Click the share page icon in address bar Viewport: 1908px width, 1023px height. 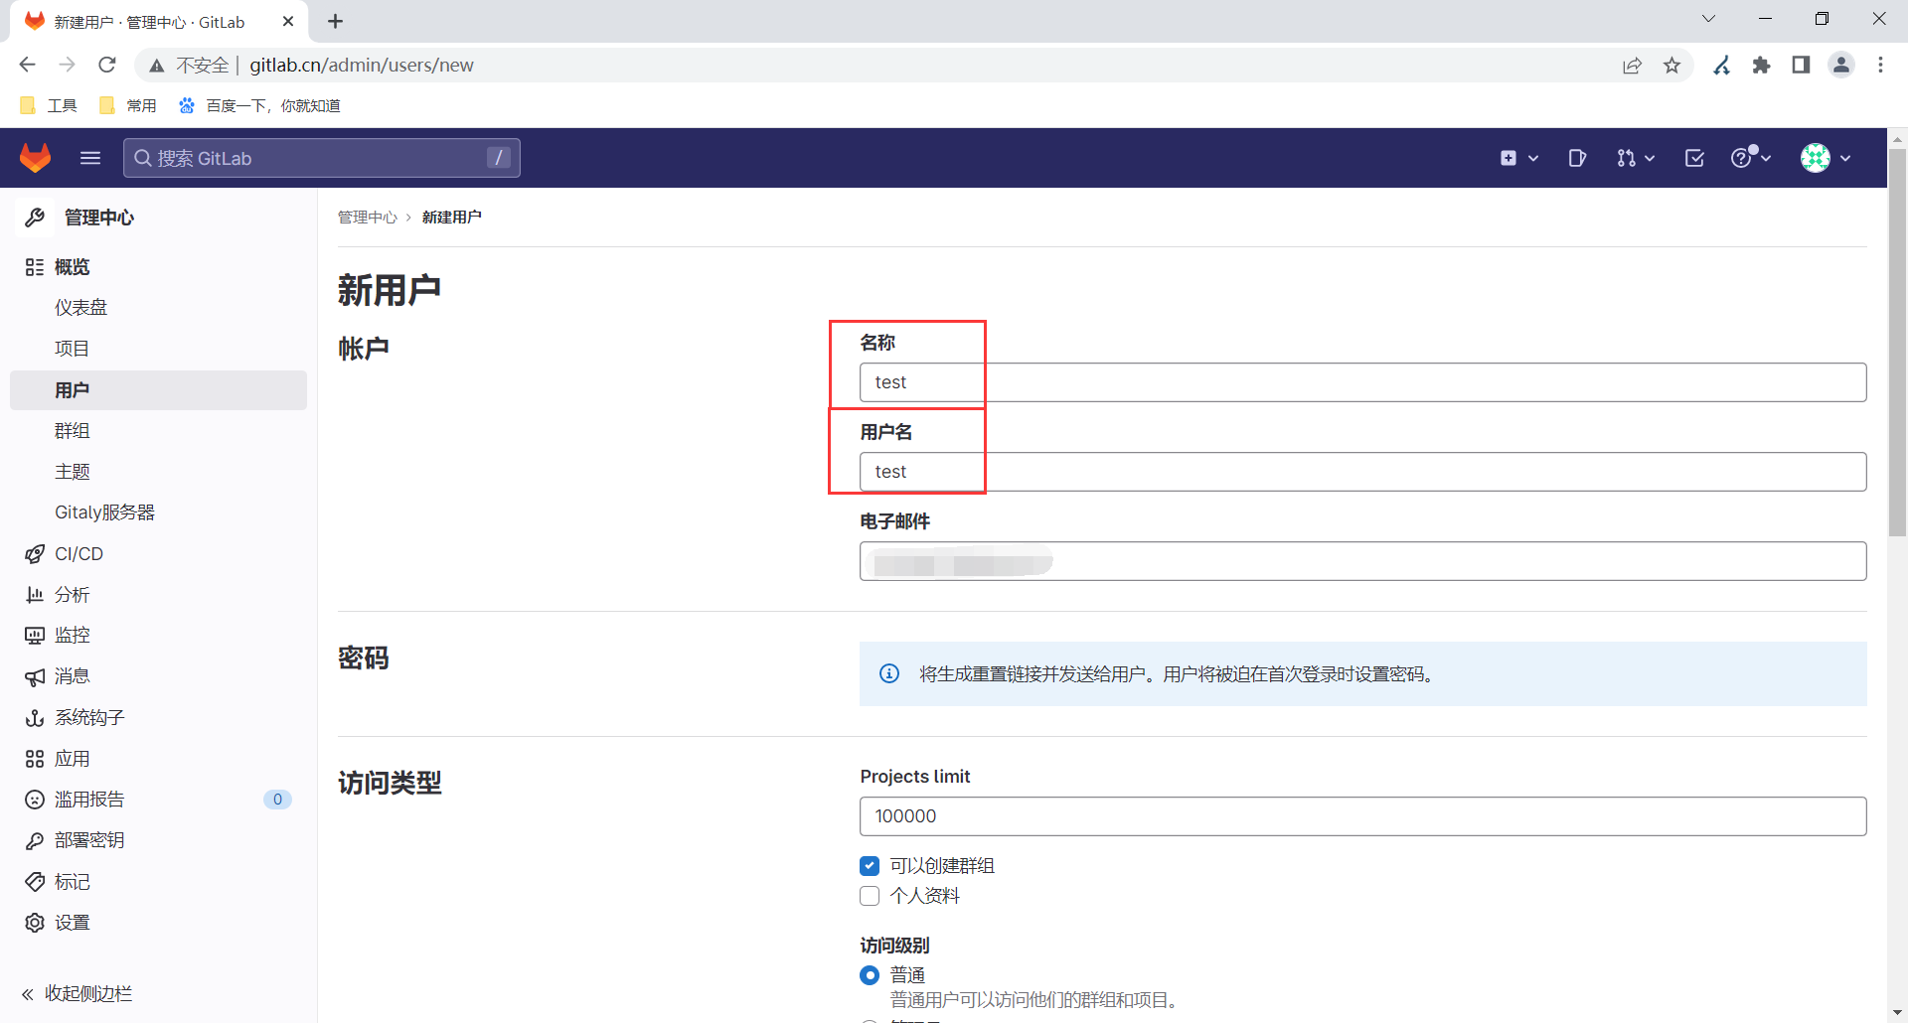pyautogui.click(x=1632, y=66)
